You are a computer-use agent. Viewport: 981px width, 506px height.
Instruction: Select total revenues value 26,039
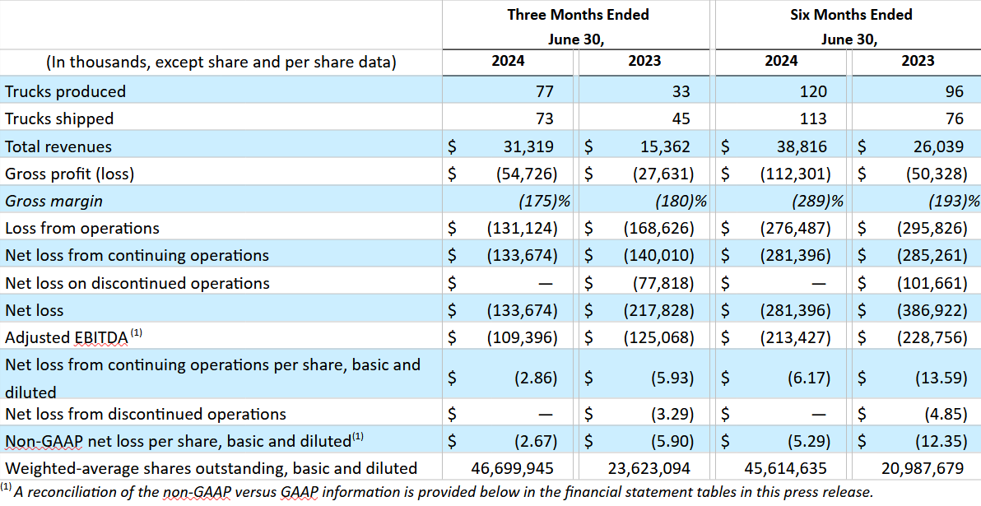938,146
